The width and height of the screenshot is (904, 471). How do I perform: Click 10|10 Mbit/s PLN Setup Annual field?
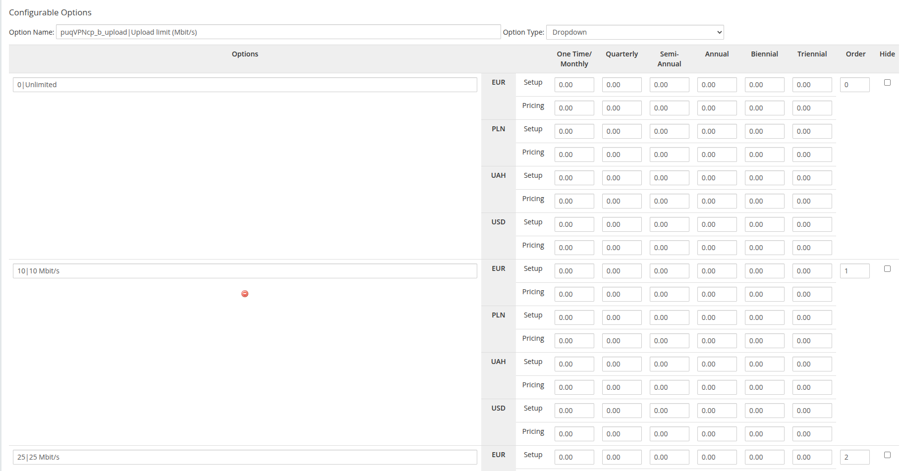coord(717,317)
